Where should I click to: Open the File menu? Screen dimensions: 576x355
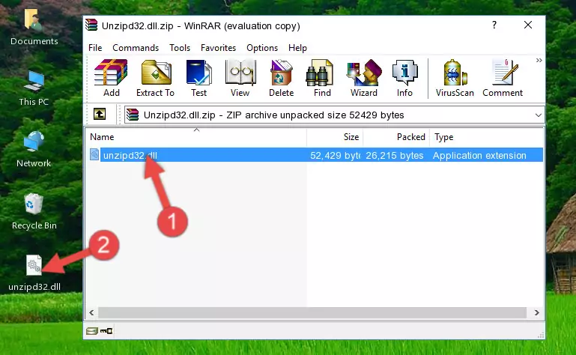(95, 48)
